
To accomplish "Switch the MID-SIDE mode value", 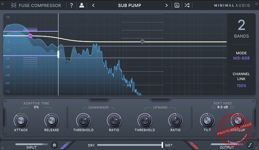I will 241,58.
